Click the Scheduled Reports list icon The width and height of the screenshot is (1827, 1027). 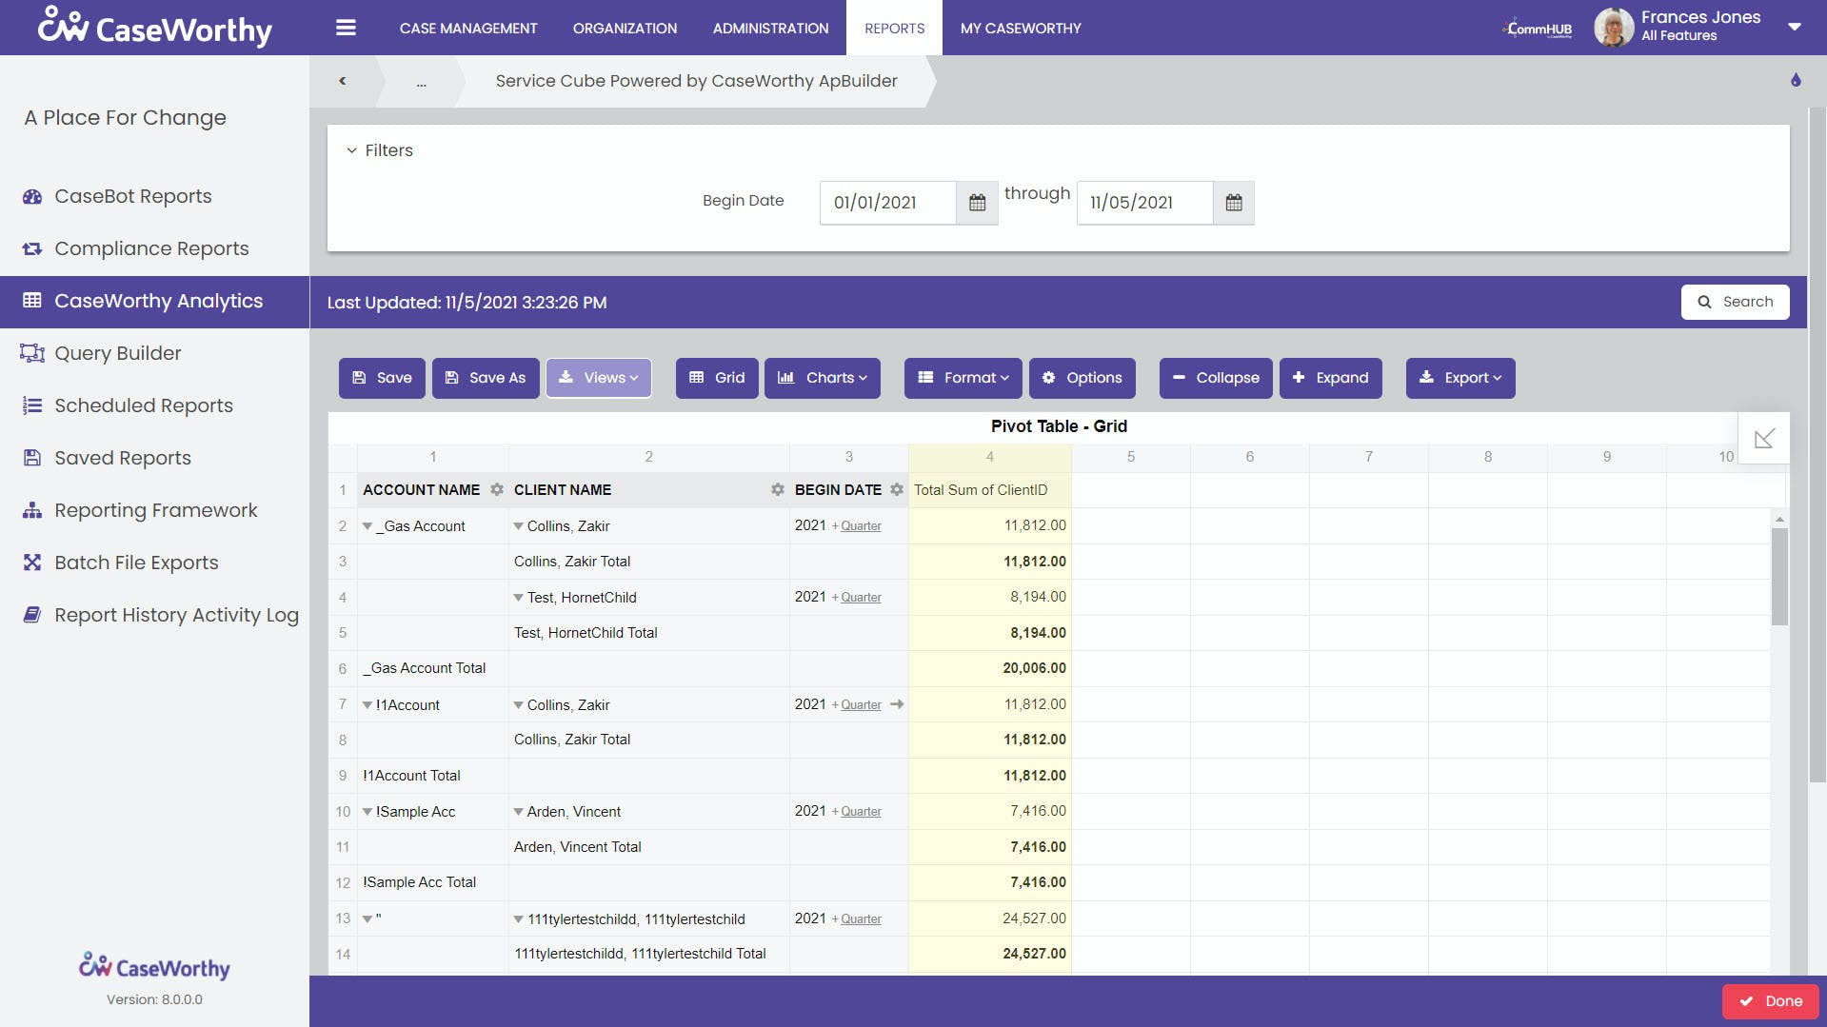point(32,405)
